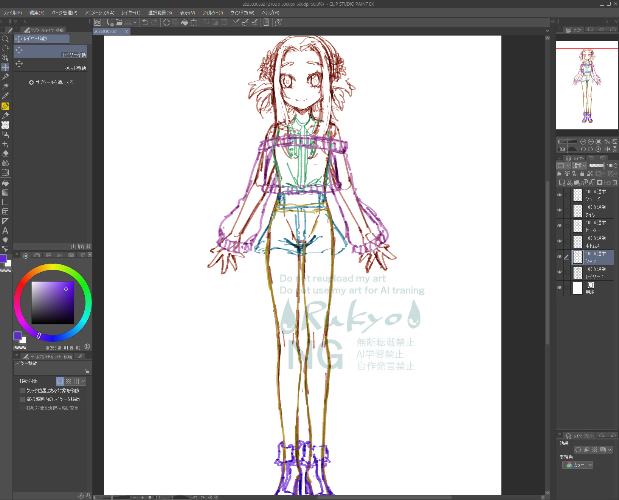This screenshot has height=500, width=619.
Task: Select the Airbrush spray tool
Action: click(5, 135)
